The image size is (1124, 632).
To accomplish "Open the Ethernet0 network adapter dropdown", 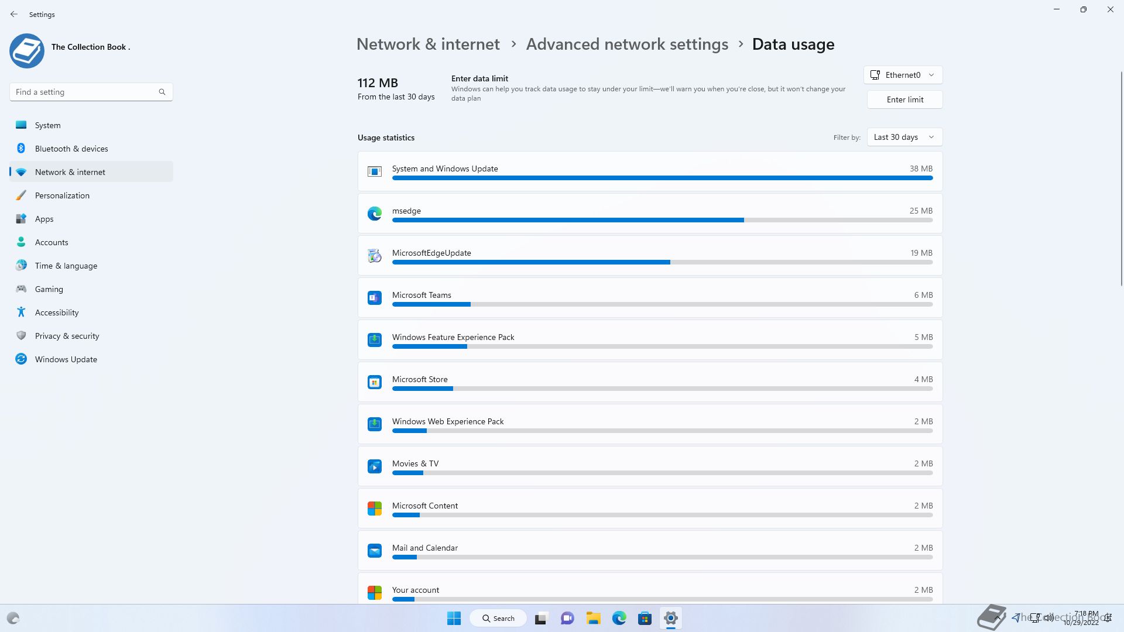I will 903,75.
